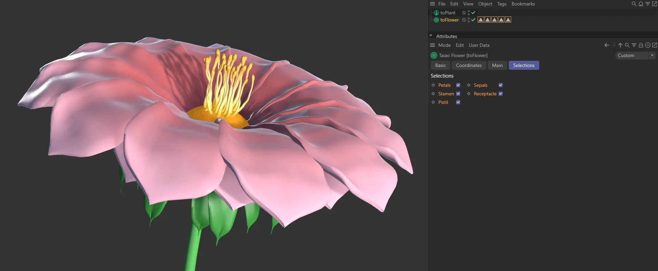Uncheck the Receptacle selection checkbox
658x271 pixels.
point(501,94)
